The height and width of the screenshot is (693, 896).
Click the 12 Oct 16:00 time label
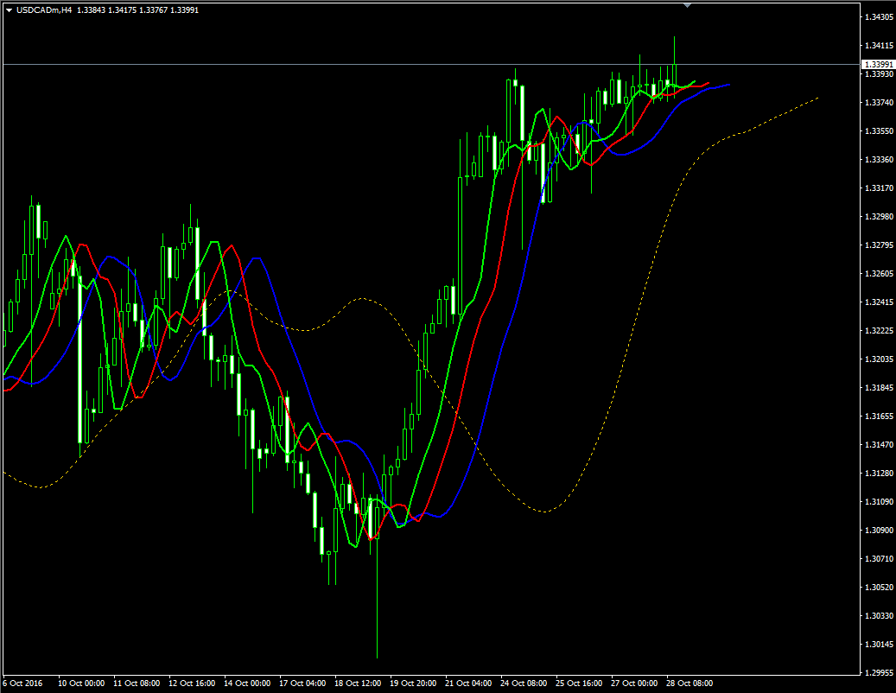(192, 683)
